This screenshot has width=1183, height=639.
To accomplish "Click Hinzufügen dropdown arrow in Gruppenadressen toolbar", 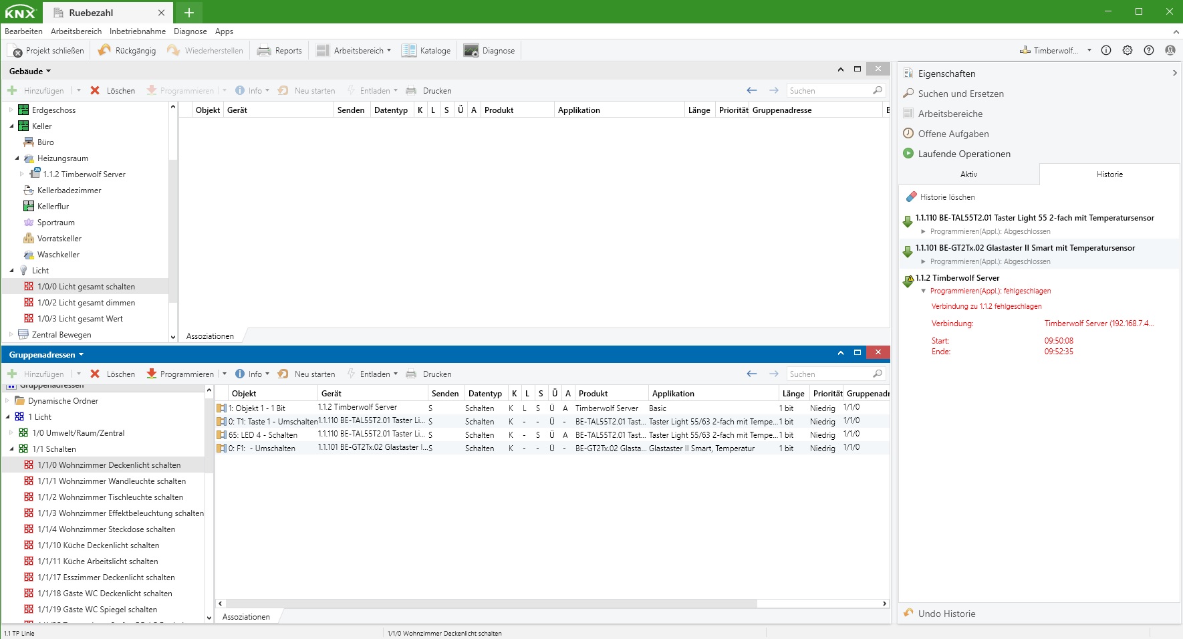I will [79, 374].
